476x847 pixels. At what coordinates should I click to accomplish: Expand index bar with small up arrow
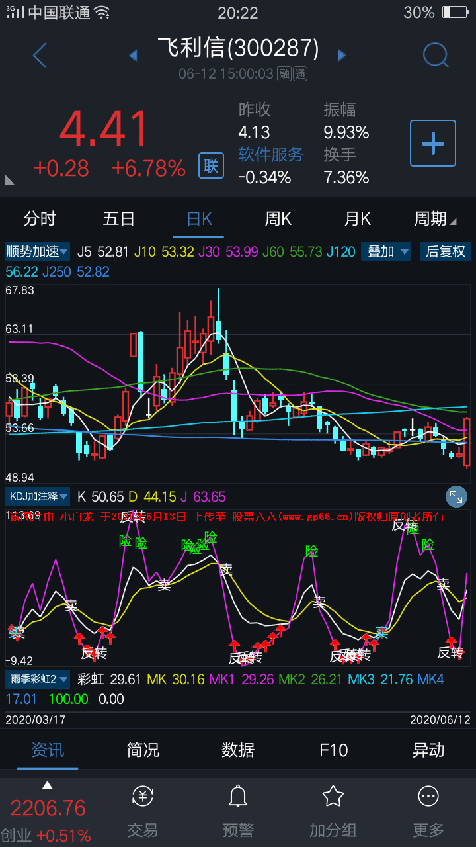[x=47, y=786]
